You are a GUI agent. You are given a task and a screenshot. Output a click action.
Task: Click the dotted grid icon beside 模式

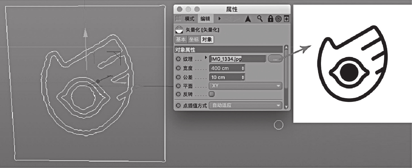coord(178,19)
